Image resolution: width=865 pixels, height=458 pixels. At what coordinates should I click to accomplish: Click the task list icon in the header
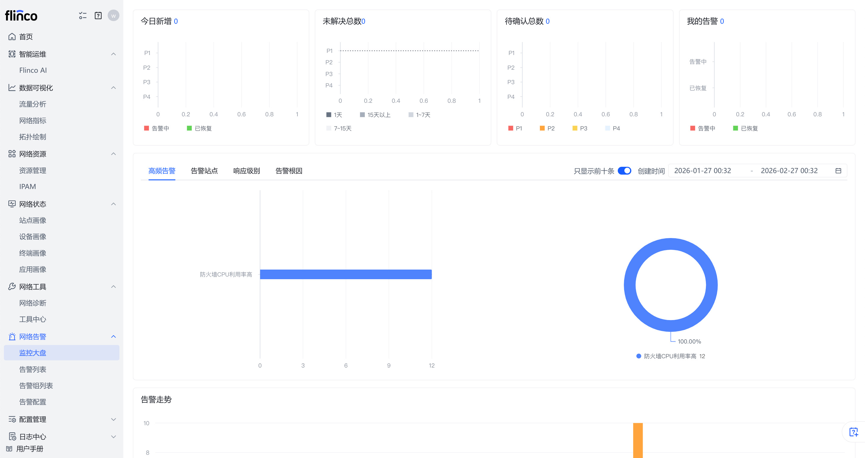pos(83,15)
